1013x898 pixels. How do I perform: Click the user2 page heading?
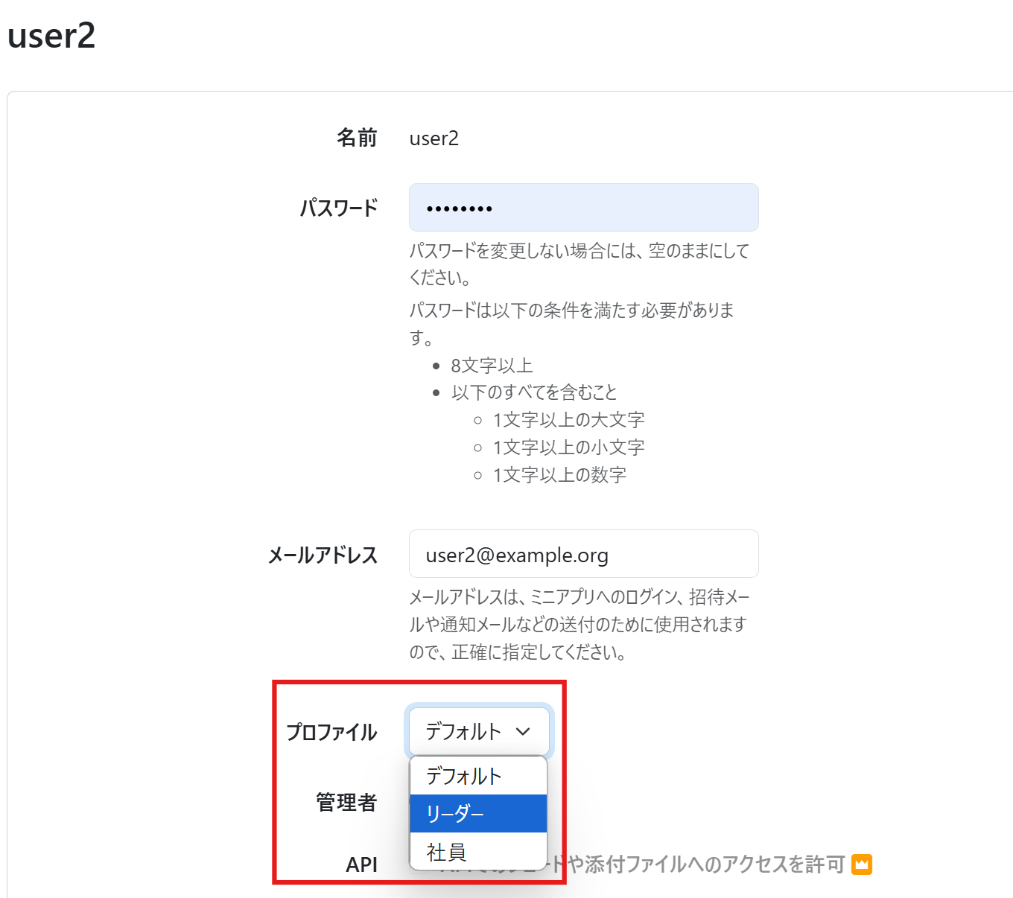(51, 36)
